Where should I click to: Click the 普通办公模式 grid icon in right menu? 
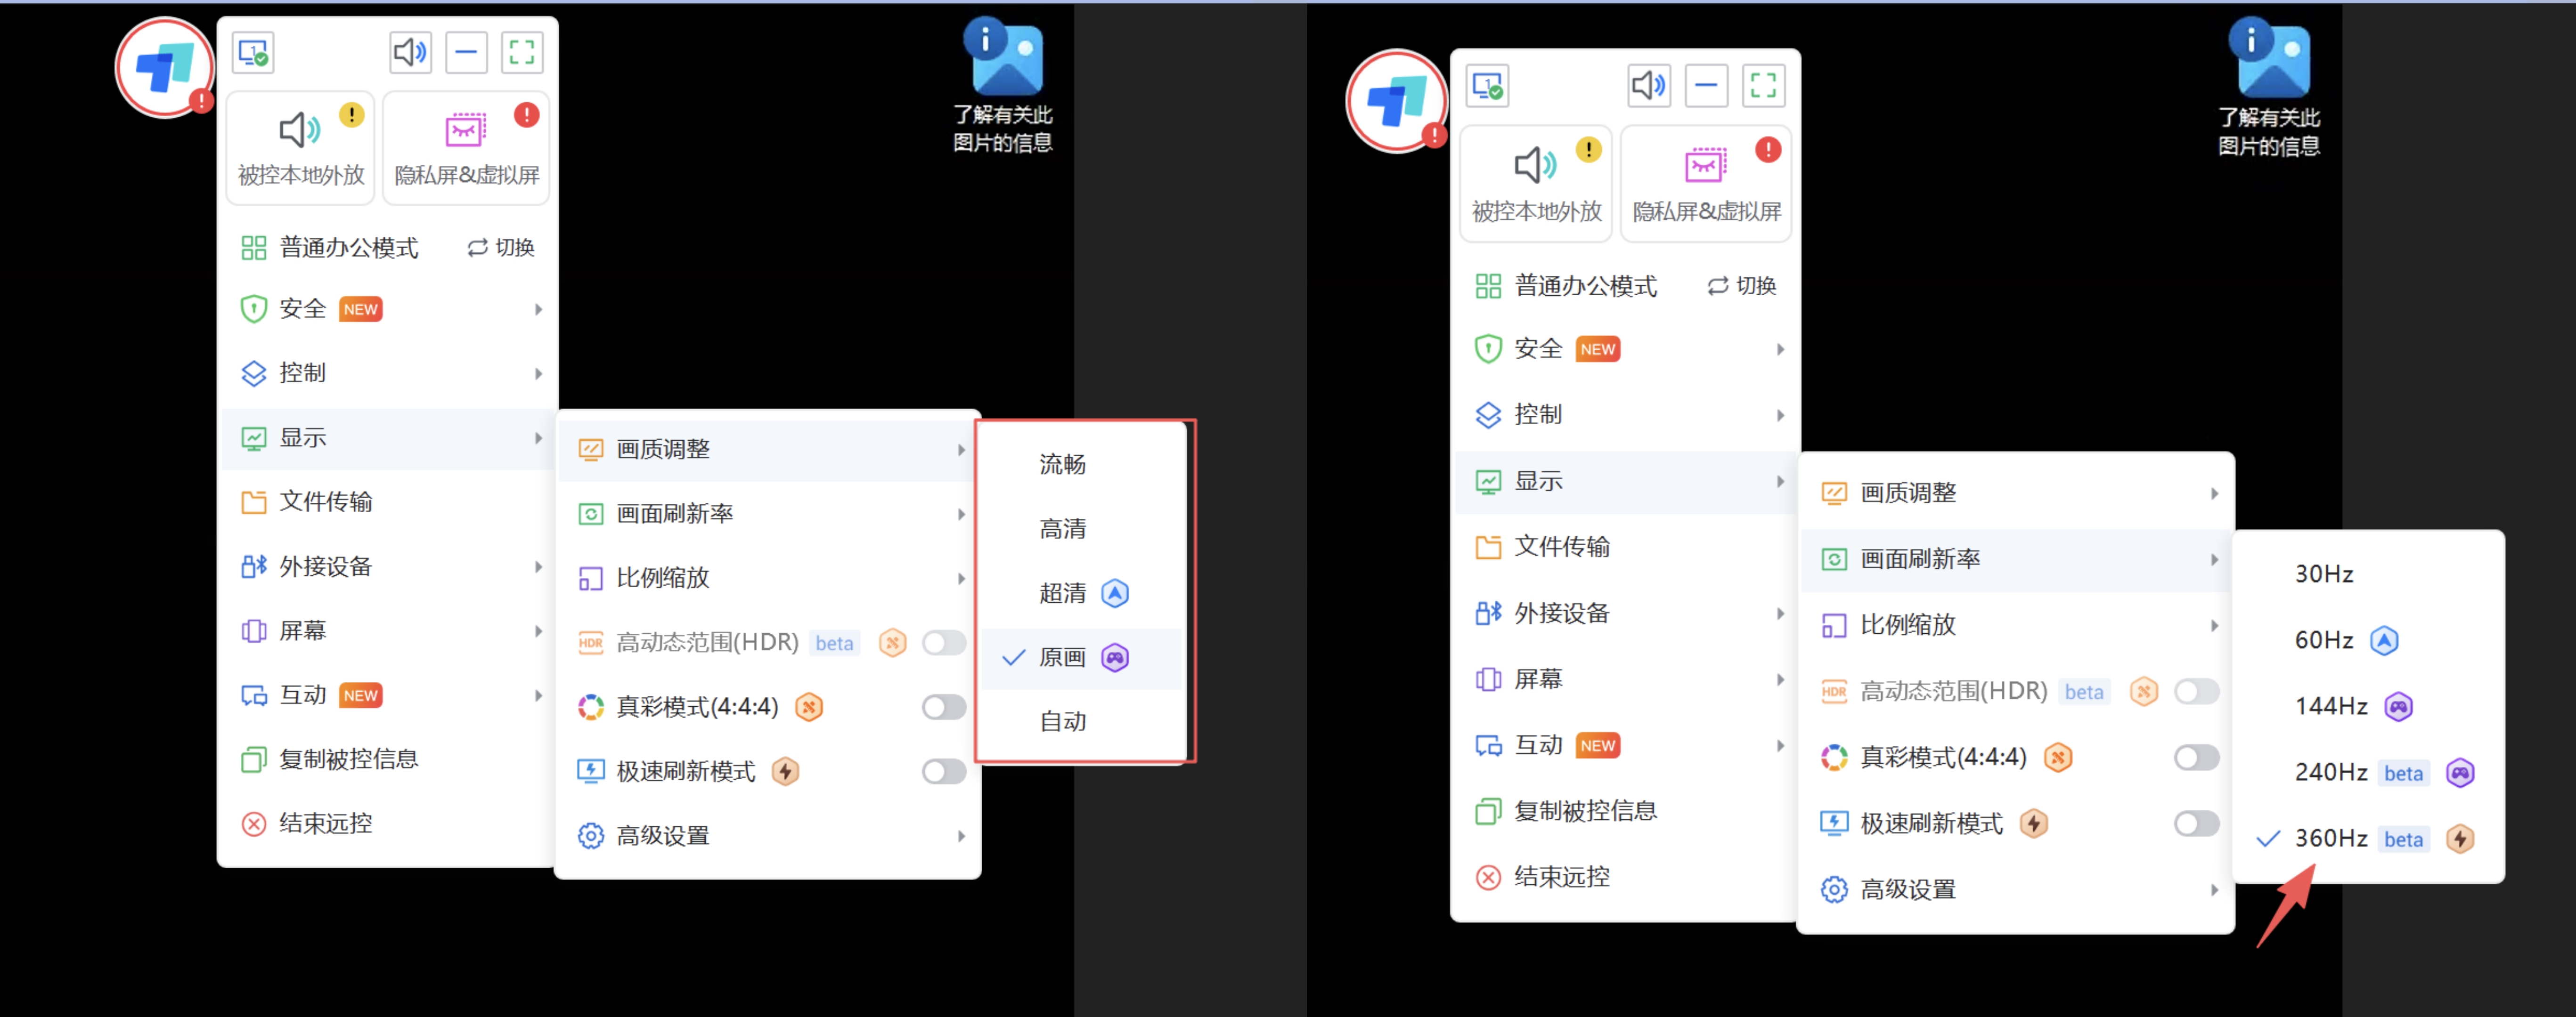click(1488, 286)
